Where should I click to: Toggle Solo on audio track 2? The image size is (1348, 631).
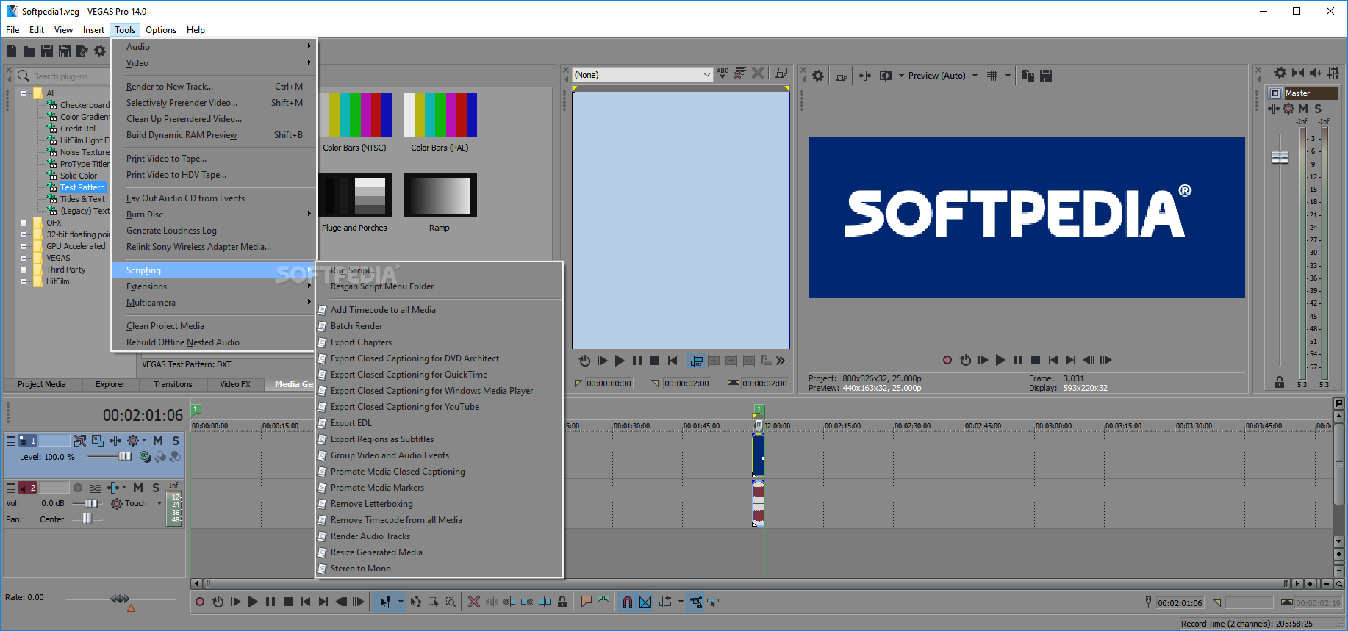click(156, 488)
